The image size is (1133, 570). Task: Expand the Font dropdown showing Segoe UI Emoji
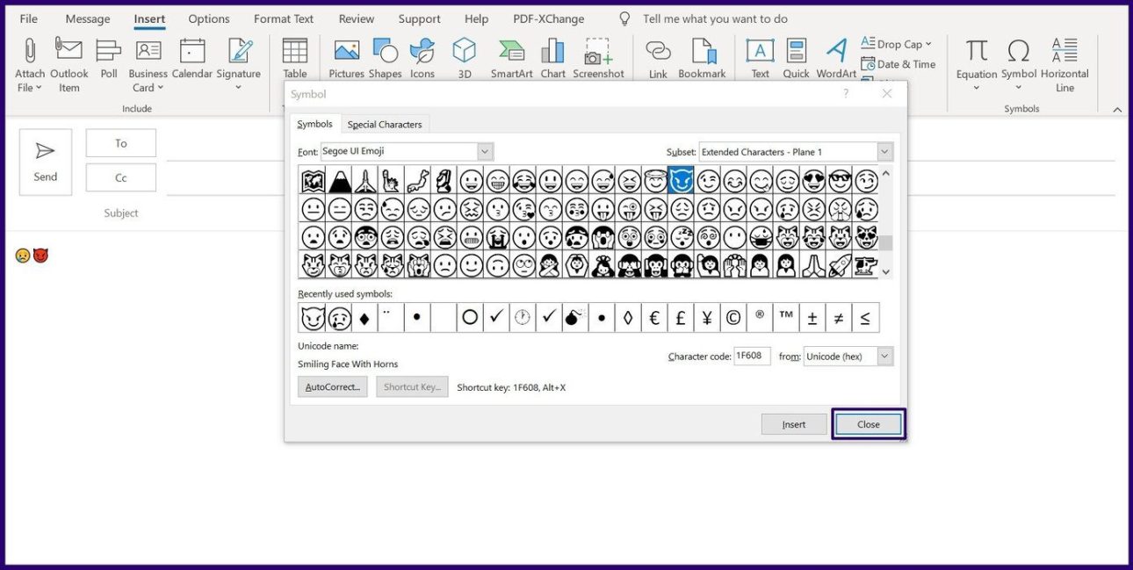pyautogui.click(x=485, y=152)
